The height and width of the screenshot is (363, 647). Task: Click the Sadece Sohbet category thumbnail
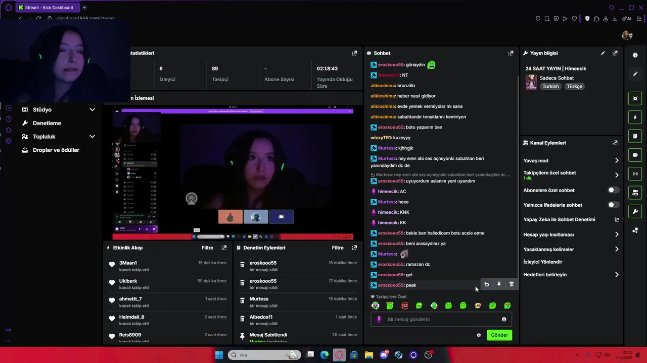pos(531,82)
